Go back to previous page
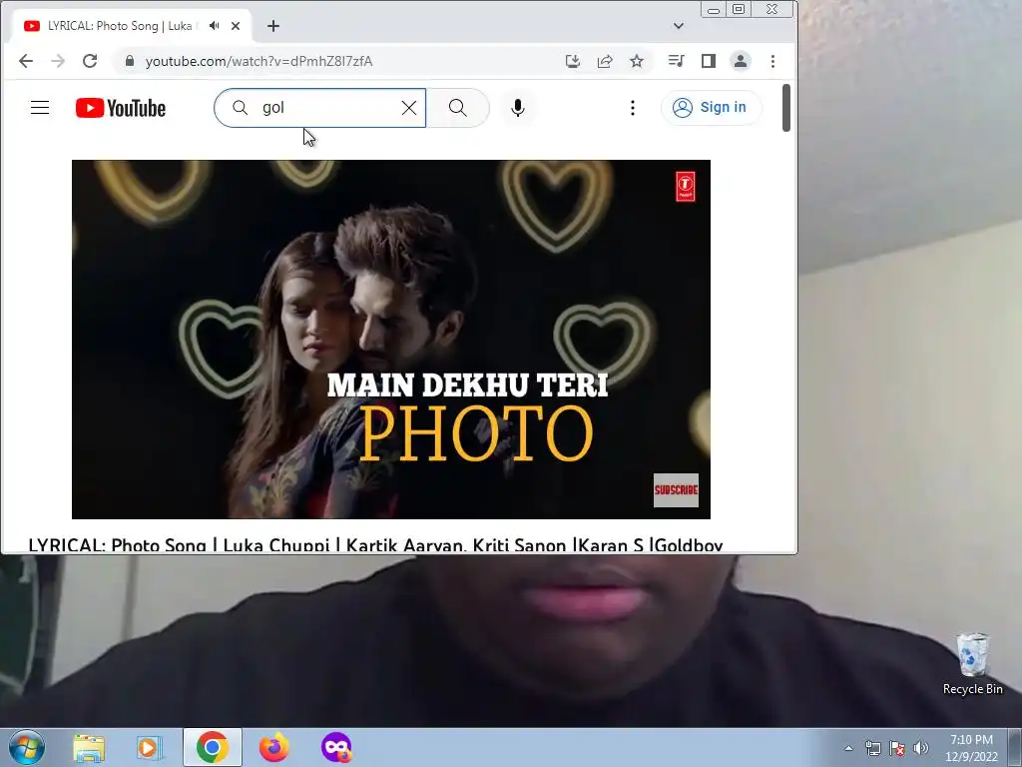The height and width of the screenshot is (767, 1022). (25, 61)
